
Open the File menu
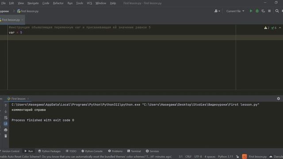pos(4,3)
